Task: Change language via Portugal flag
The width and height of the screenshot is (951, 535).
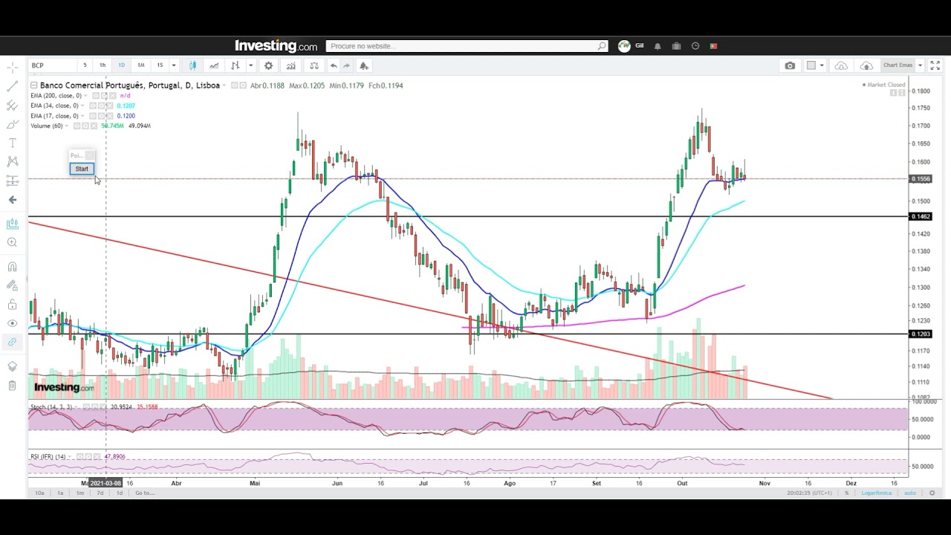Action: [713, 46]
